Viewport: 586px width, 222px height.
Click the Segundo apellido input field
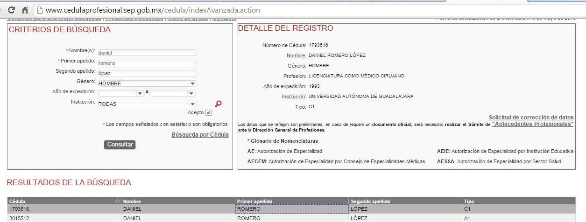tap(147, 73)
